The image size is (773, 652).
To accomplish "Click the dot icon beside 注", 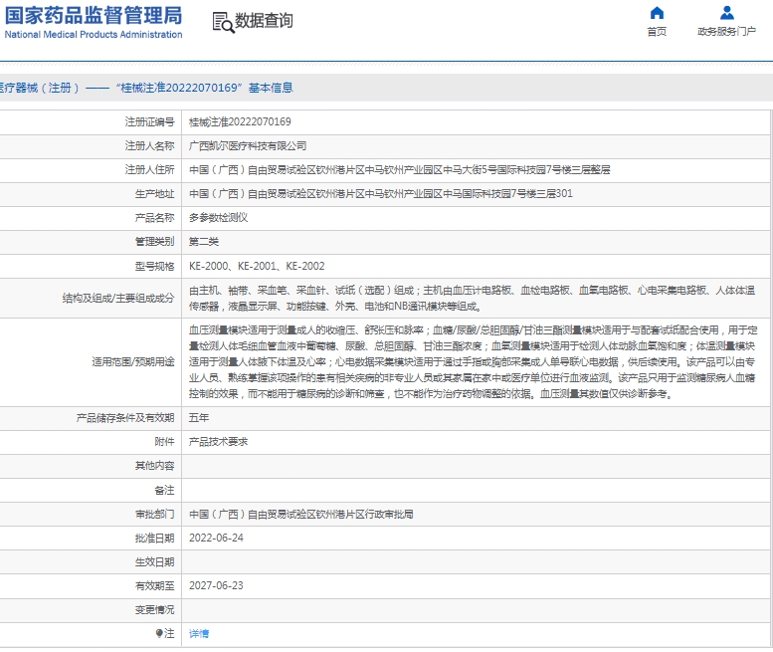I will coord(159,633).
